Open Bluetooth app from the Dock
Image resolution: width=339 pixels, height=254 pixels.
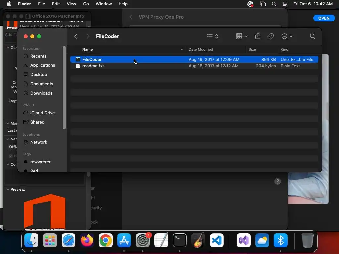tap(281, 240)
